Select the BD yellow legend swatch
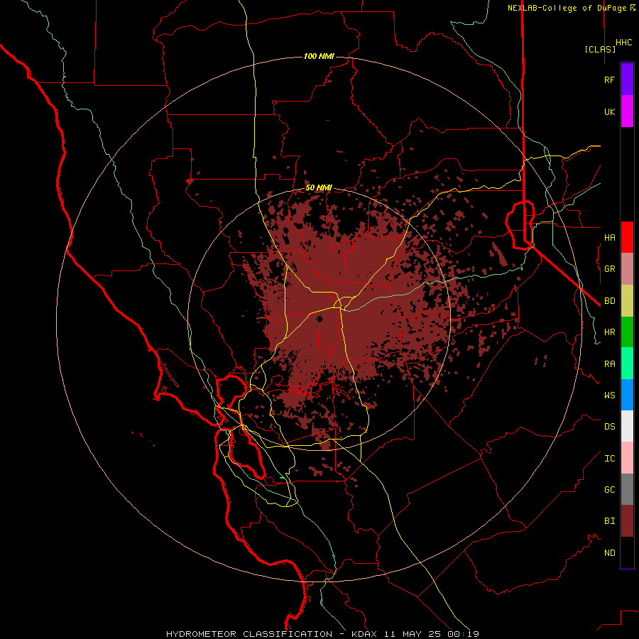 pyautogui.click(x=627, y=301)
